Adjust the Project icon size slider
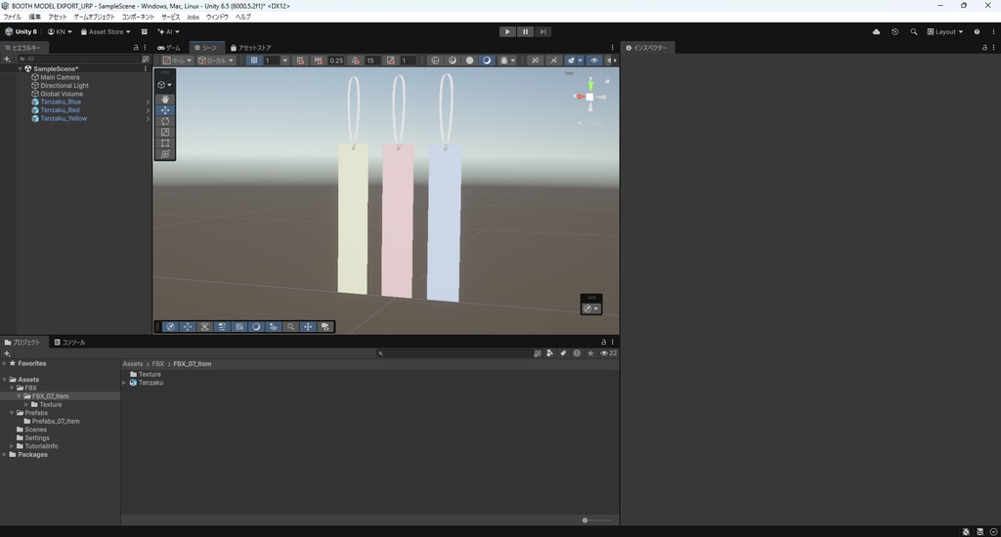The image size is (1001, 537). click(595, 520)
